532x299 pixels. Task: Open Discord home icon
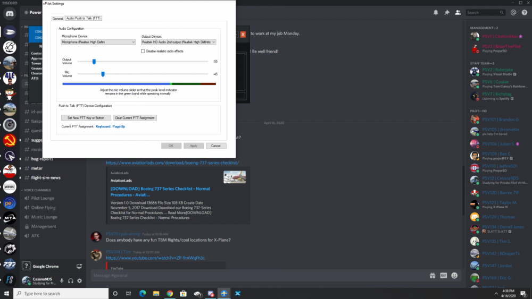[x=10, y=14]
